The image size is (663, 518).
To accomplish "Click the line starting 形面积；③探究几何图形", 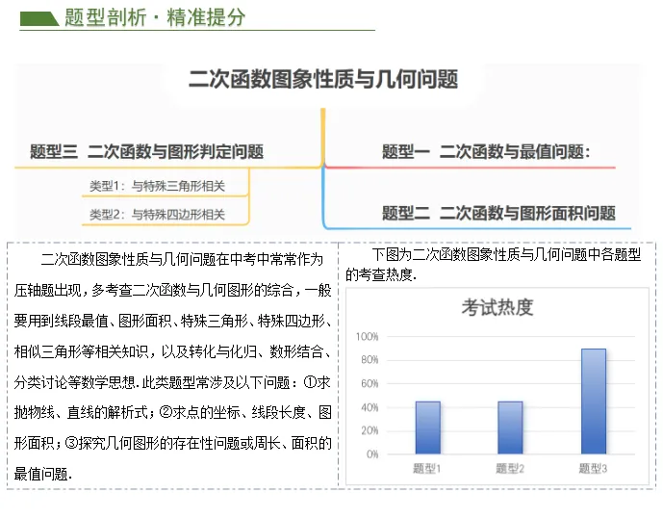I will pos(172,443).
